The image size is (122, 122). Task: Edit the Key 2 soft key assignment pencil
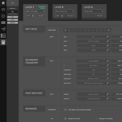tap(108, 41)
